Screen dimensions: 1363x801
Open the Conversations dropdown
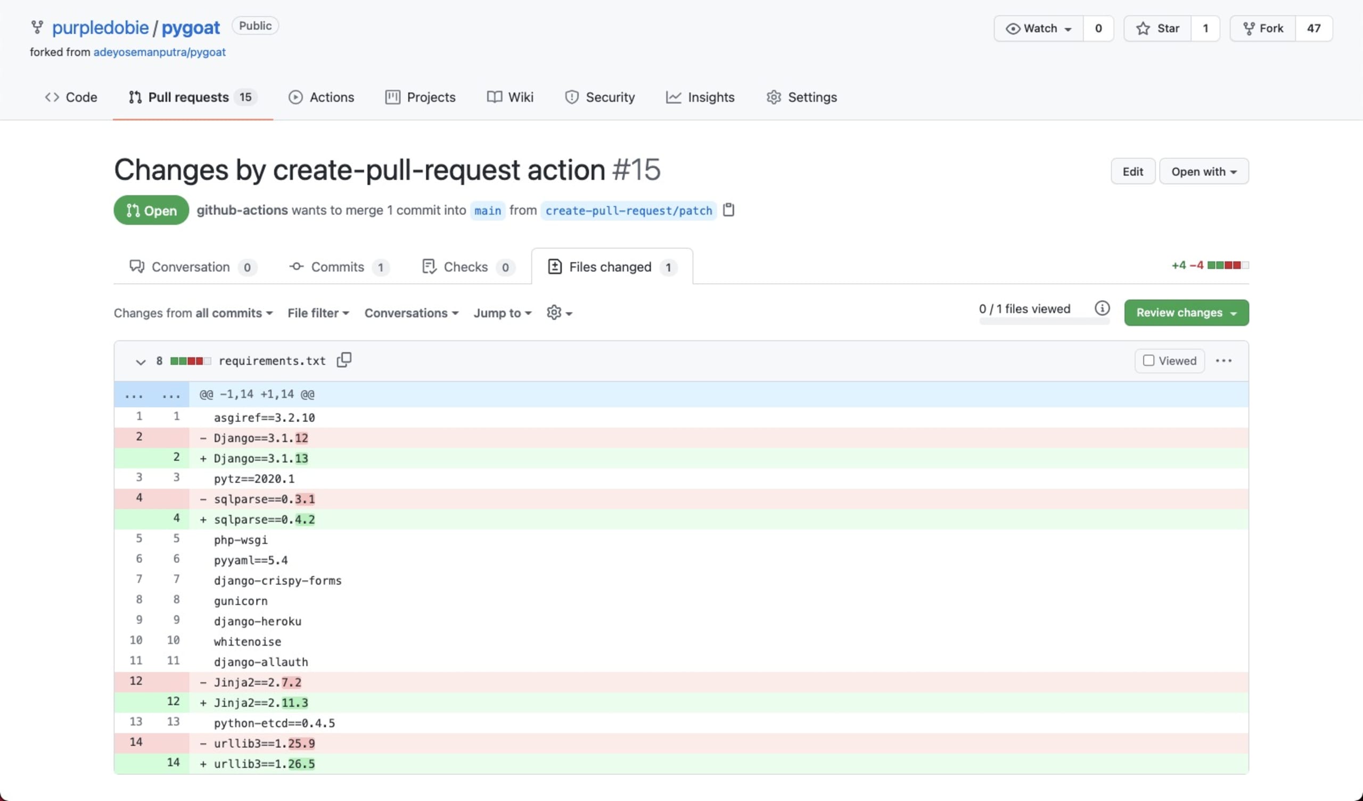tap(411, 312)
